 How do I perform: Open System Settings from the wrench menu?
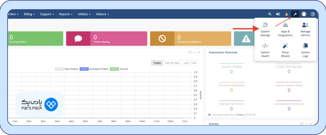point(265,30)
